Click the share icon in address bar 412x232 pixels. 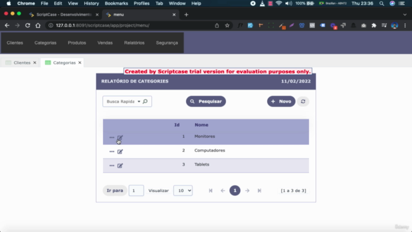tap(217, 26)
